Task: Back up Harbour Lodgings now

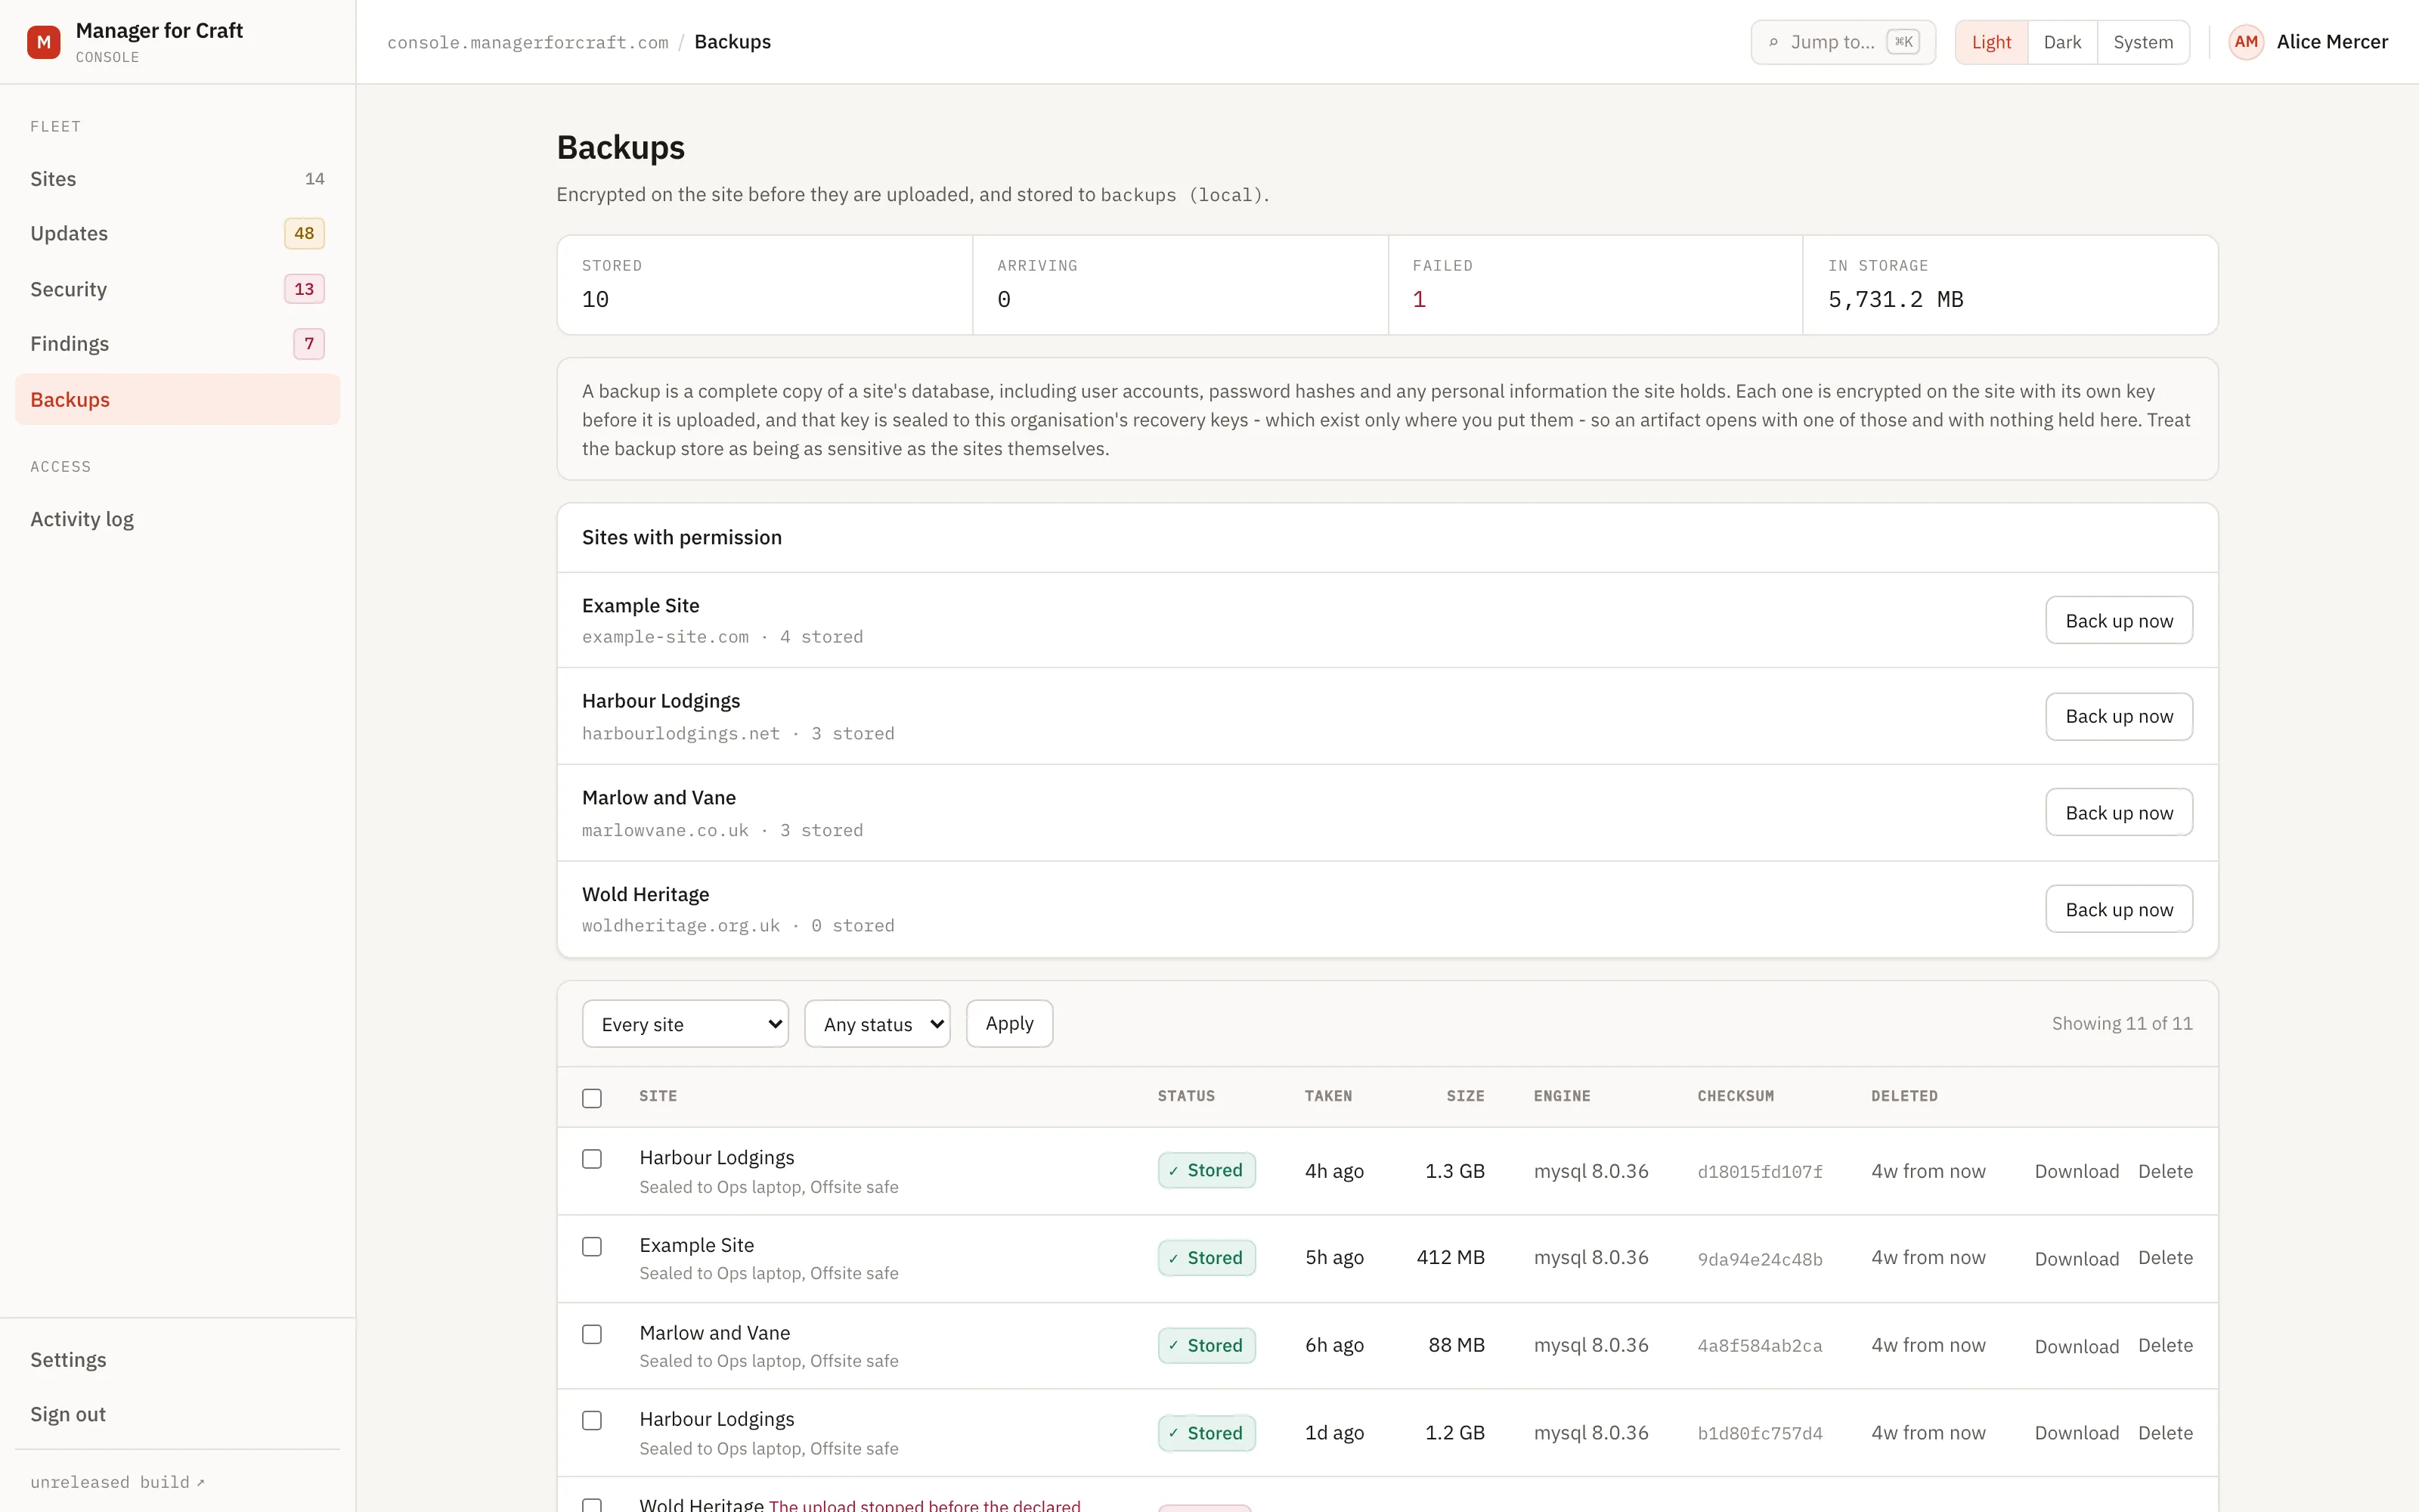Action: coord(2118,717)
